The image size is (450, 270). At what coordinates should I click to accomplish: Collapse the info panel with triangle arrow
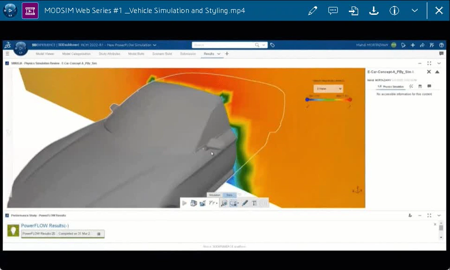(x=437, y=72)
